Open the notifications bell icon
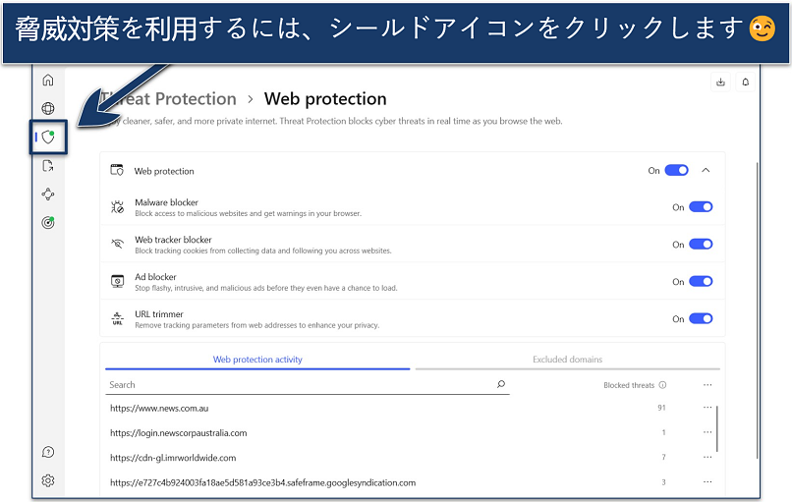 (745, 82)
